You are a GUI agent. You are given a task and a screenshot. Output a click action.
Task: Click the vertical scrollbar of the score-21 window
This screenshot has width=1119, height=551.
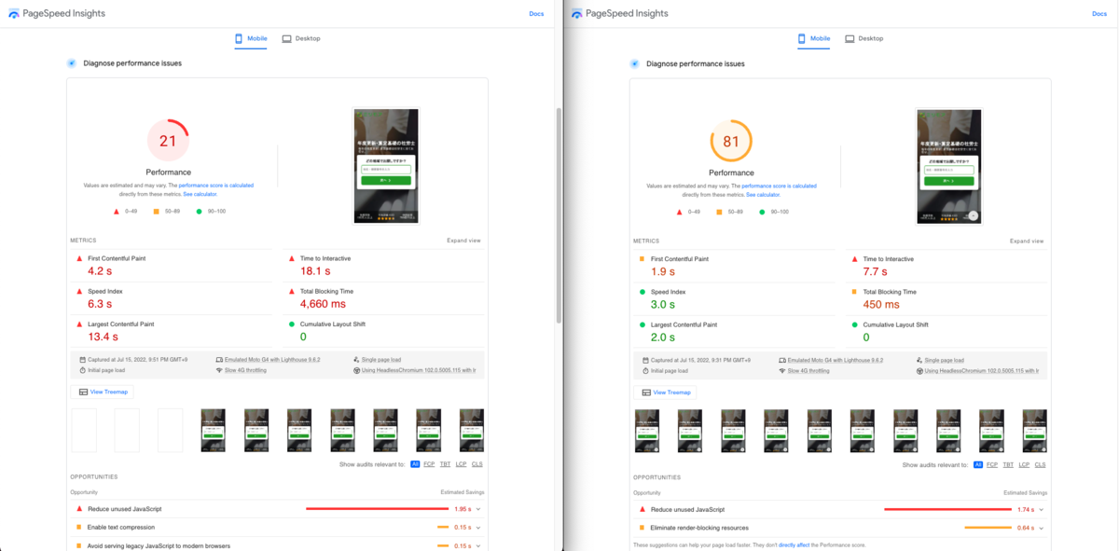(559, 214)
